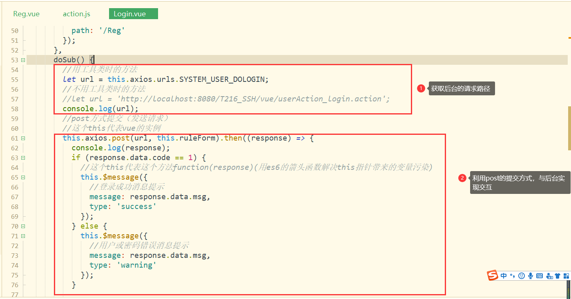This screenshot has height=299, width=571.
Task: Select the Login.vue tab
Action: coord(134,14)
